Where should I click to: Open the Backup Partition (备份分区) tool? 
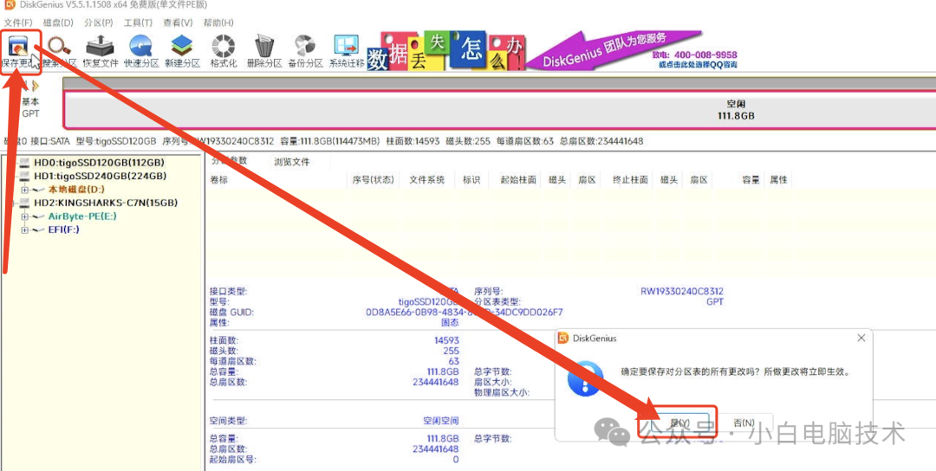[x=305, y=51]
